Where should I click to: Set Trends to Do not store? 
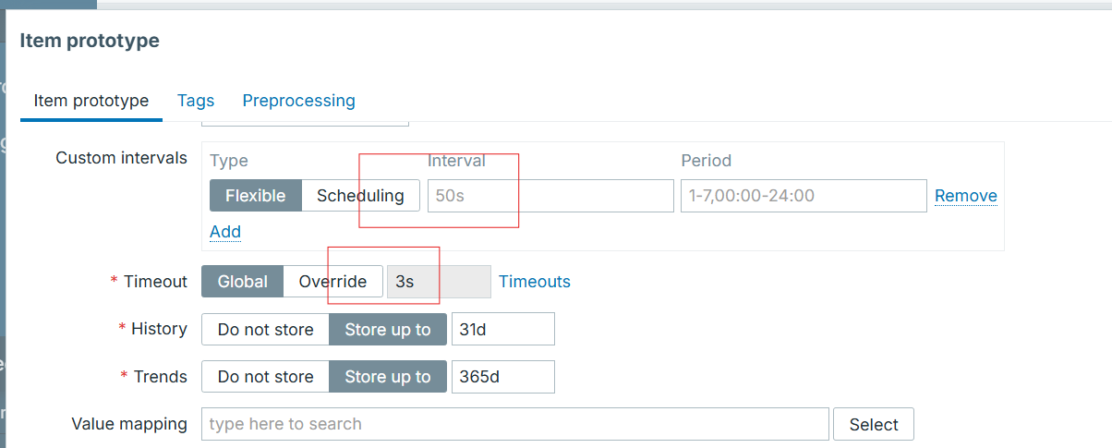pos(266,376)
